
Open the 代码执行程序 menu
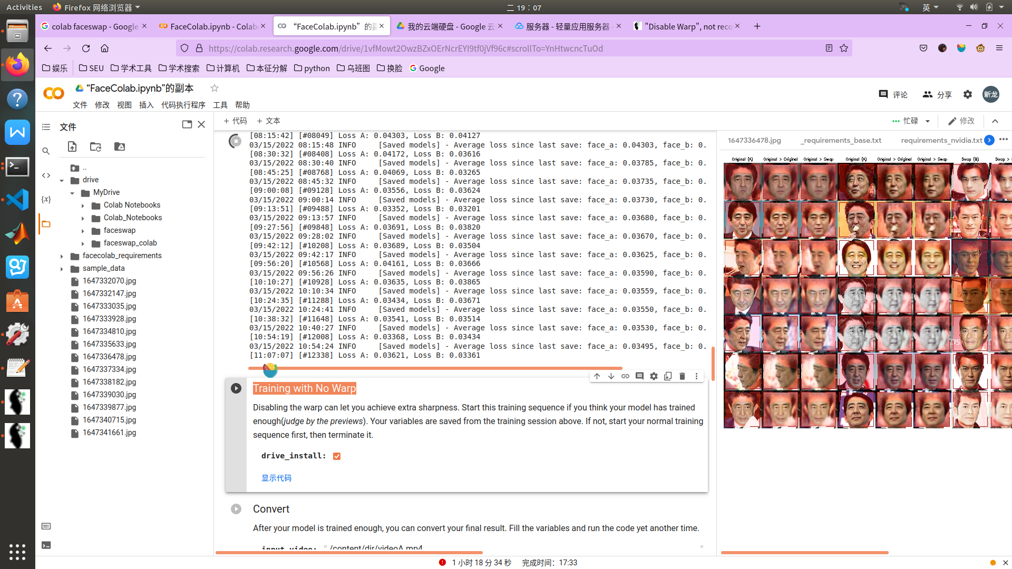coord(183,105)
